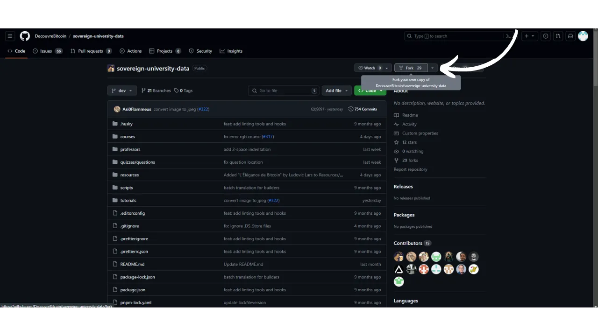Open the user avatar menu
This screenshot has width=598, height=336.
click(583, 36)
